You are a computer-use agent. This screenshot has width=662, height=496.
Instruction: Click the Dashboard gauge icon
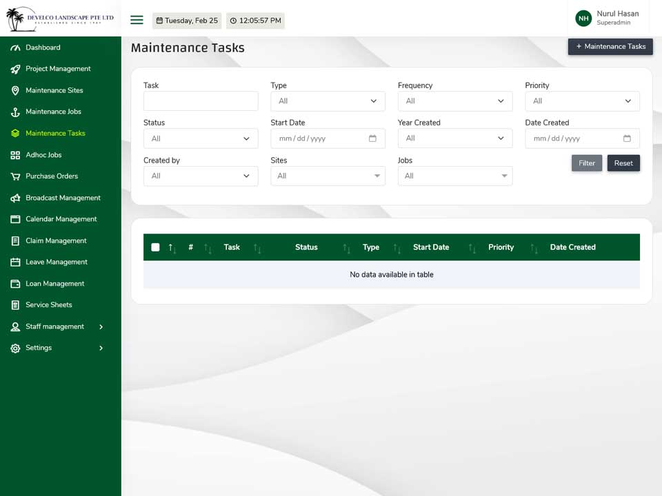(15, 48)
